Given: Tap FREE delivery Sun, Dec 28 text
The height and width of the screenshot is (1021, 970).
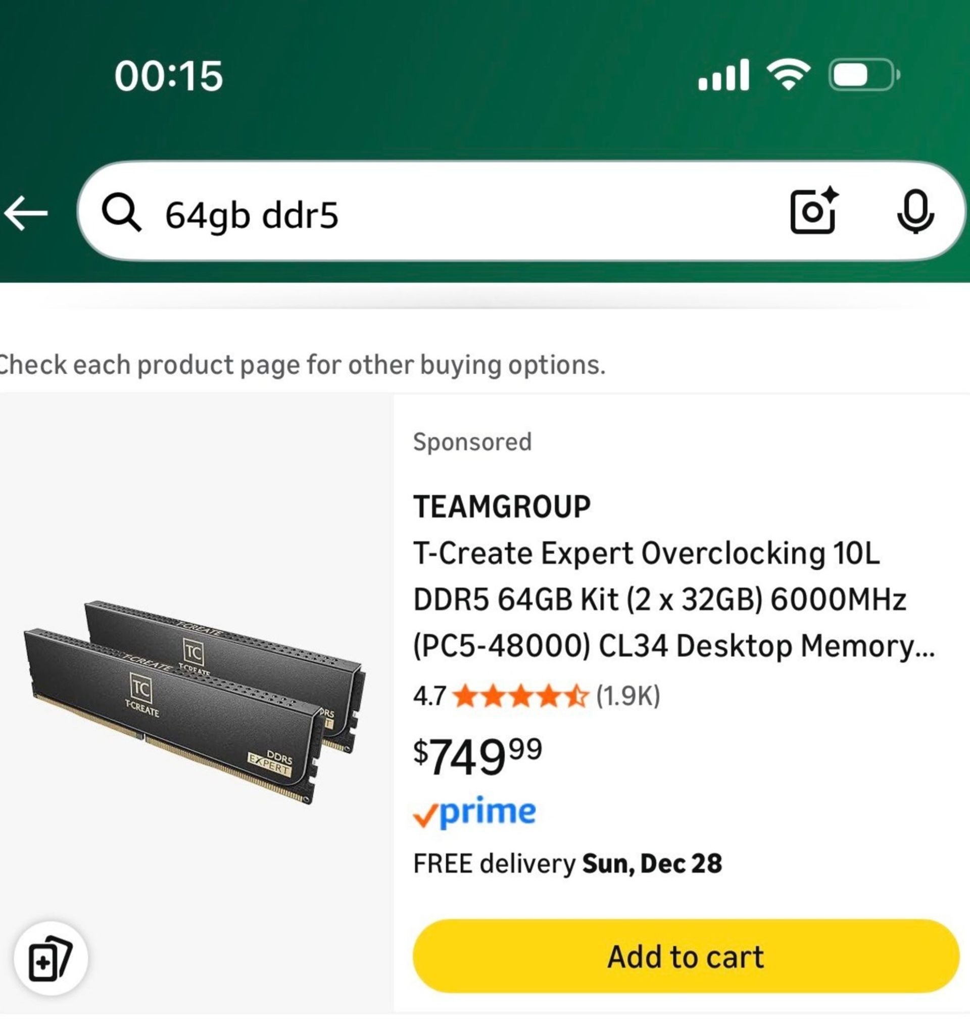Looking at the screenshot, I should click(567, 864).
